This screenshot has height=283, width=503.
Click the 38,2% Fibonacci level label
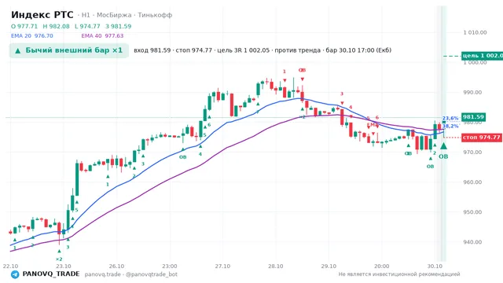(450, 126)
